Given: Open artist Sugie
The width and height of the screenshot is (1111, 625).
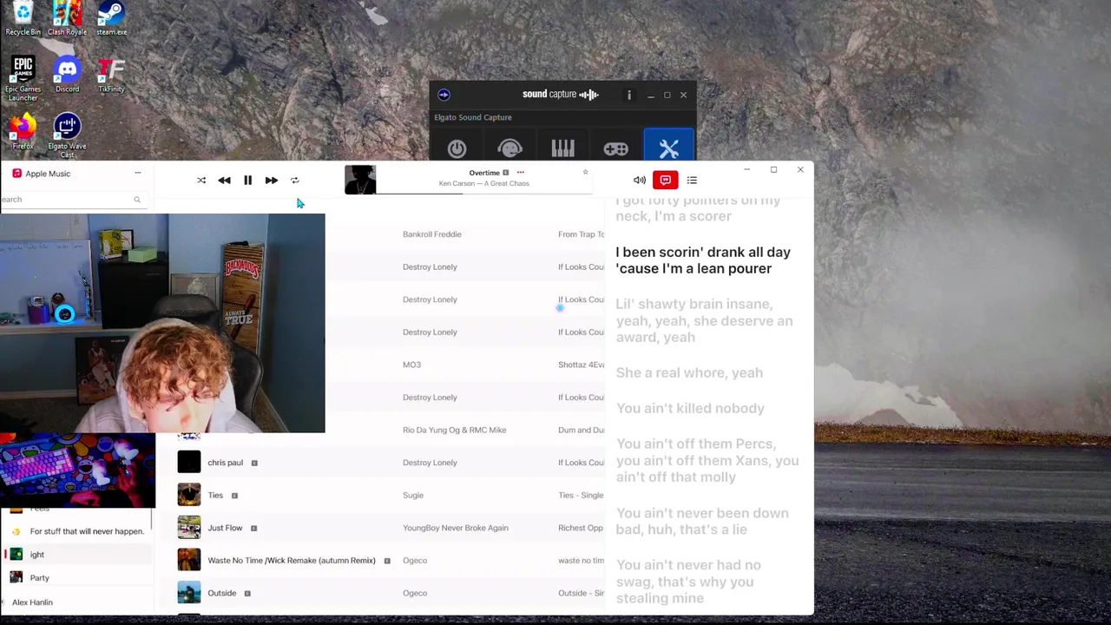Looking at the screenshot, I should [413, 496].
